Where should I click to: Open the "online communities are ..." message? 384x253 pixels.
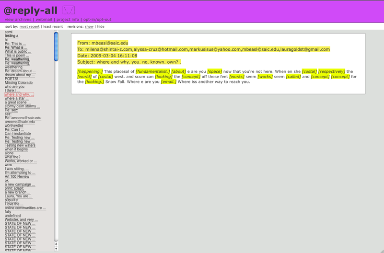pyautogui.click(x=25, y=208)
